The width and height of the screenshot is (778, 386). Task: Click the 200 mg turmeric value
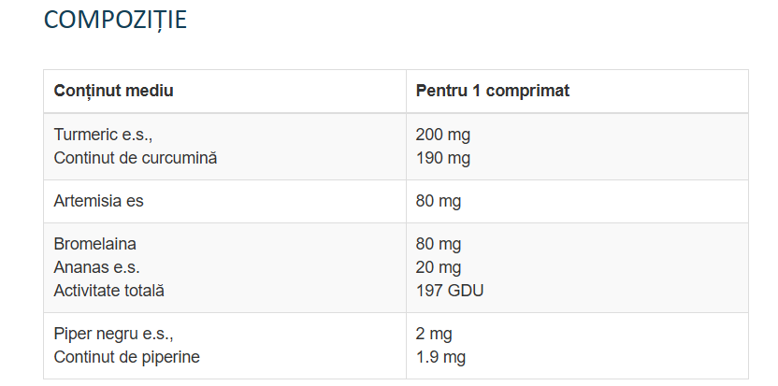tap(443, 135)
